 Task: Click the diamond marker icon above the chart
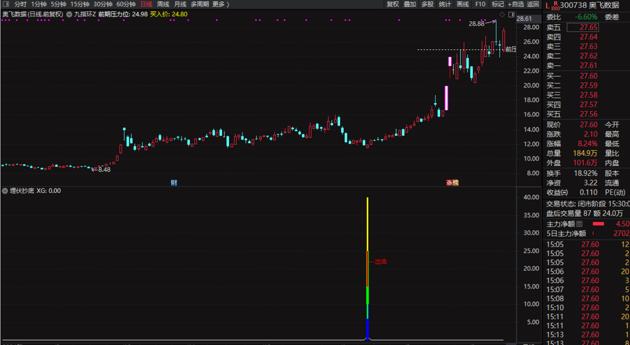pyautogui.click(x=502, y=14)
